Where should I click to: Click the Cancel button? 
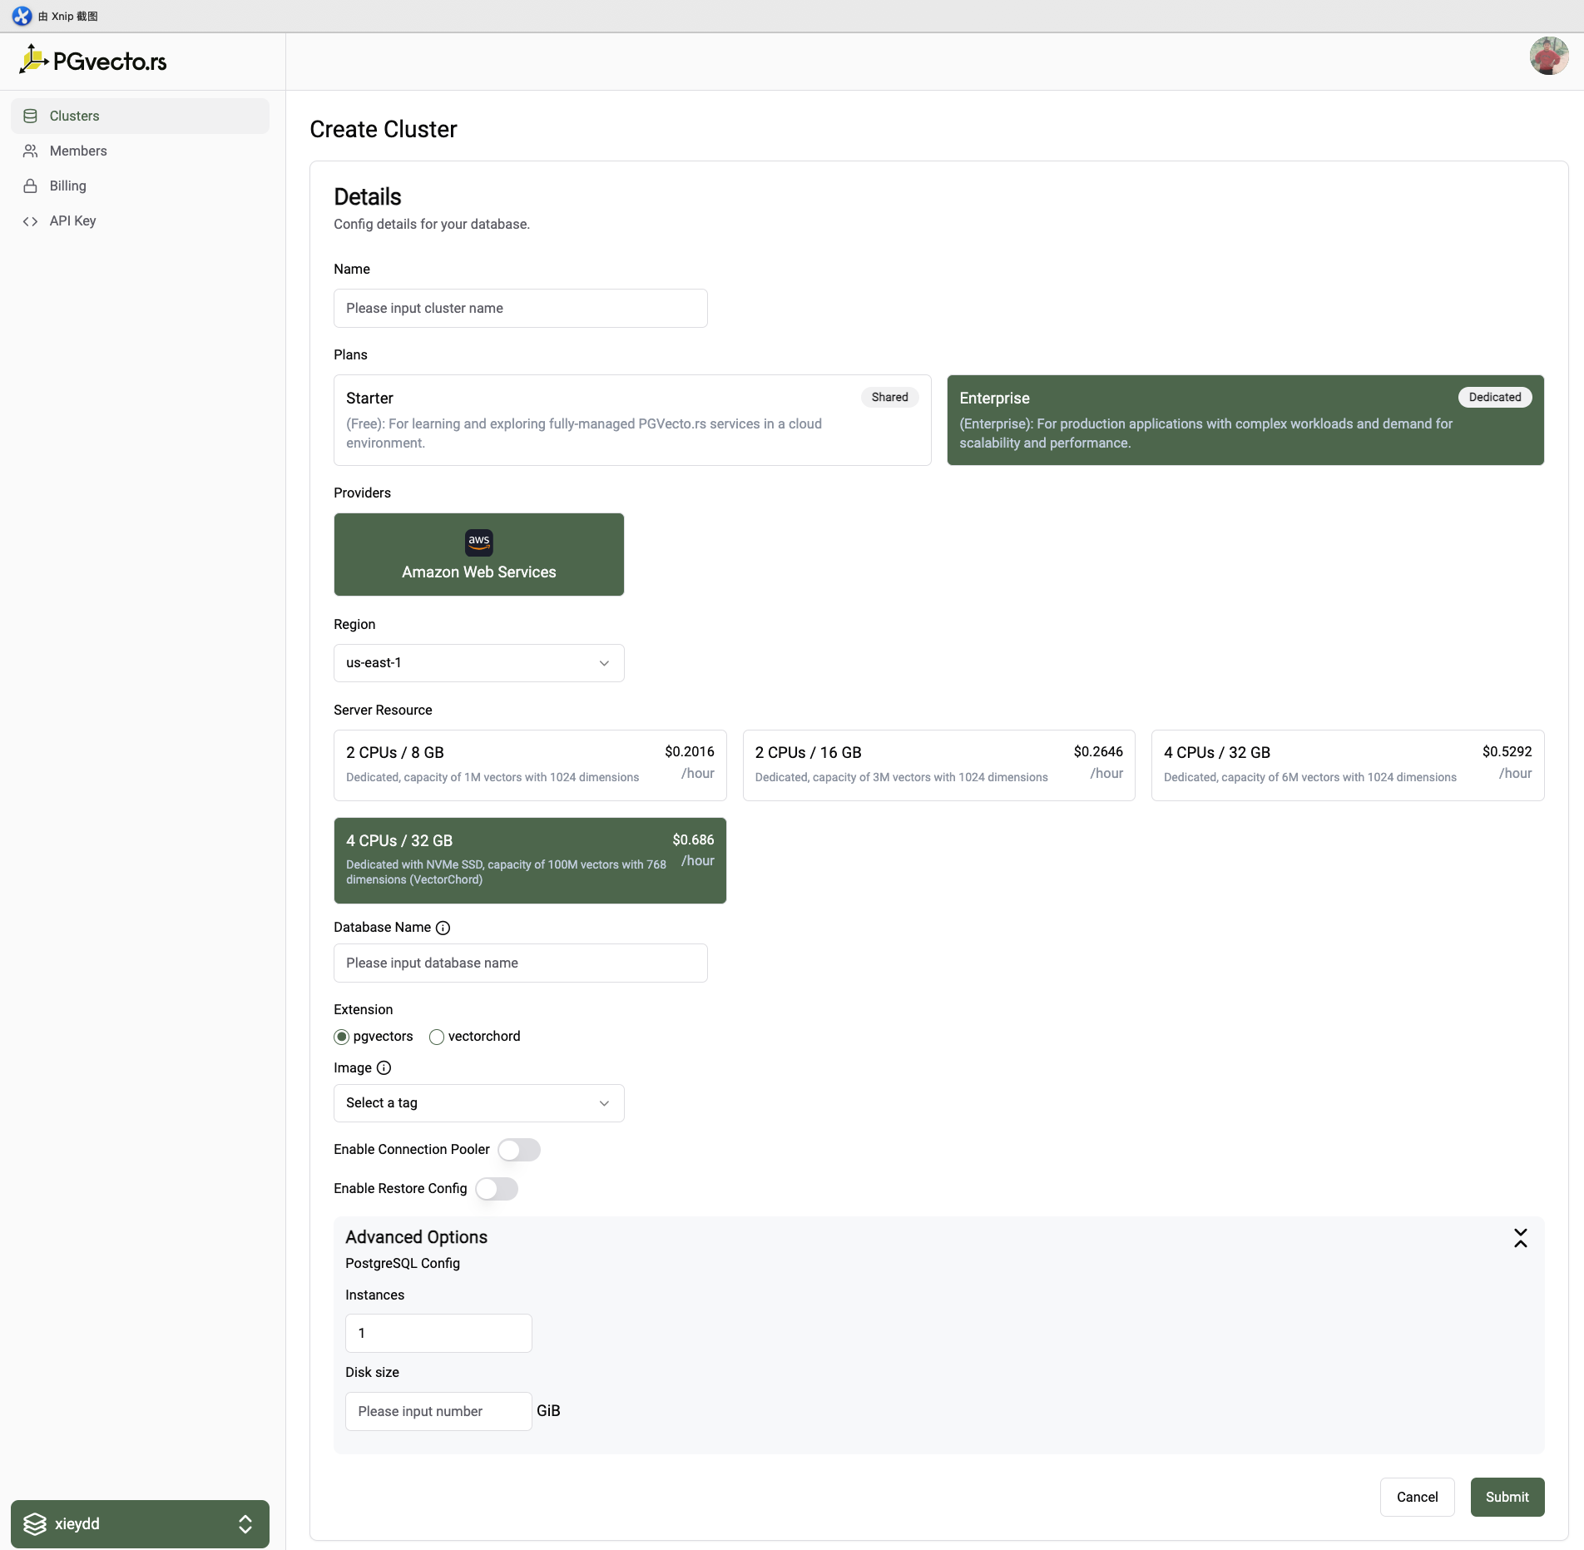coord(1417,1497)
